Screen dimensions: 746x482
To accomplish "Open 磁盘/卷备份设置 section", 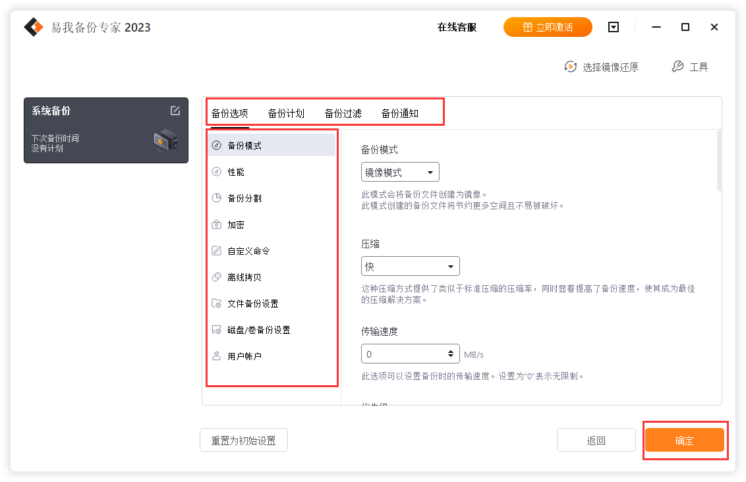I will point(258,330).
